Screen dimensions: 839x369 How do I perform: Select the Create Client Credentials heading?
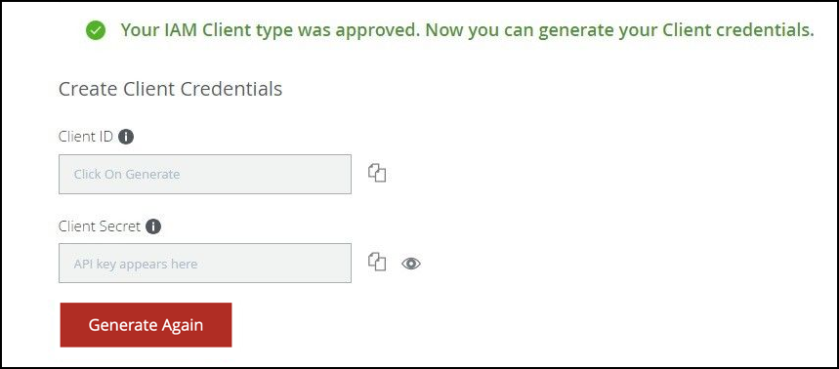(170, 89)
